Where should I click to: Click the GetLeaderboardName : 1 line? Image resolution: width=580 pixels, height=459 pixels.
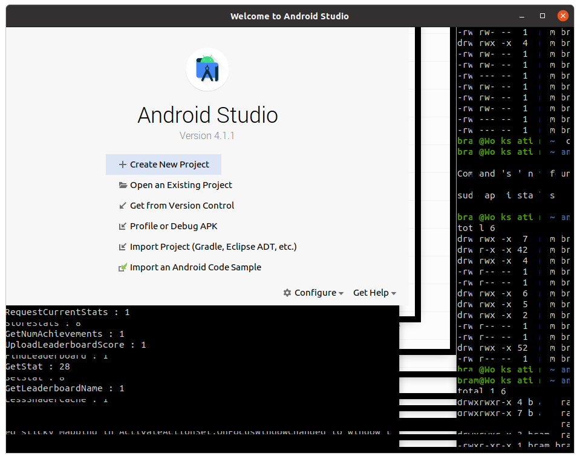[x=65, y=389]
